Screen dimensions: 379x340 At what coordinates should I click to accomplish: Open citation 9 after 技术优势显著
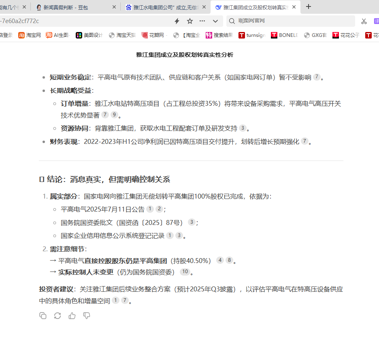tap(114, 115)
